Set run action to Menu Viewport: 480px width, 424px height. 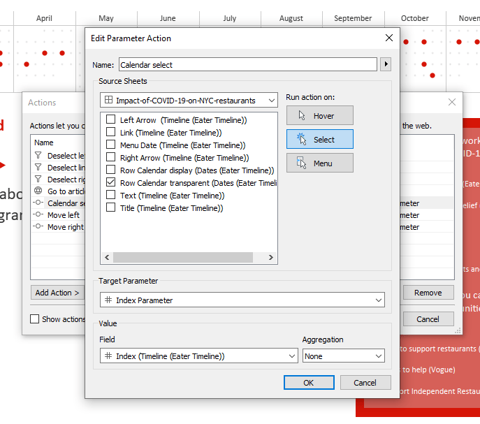(x=319, y=163)
